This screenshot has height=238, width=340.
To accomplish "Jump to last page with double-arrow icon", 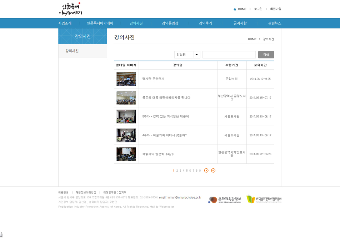I will click(213, 171).
